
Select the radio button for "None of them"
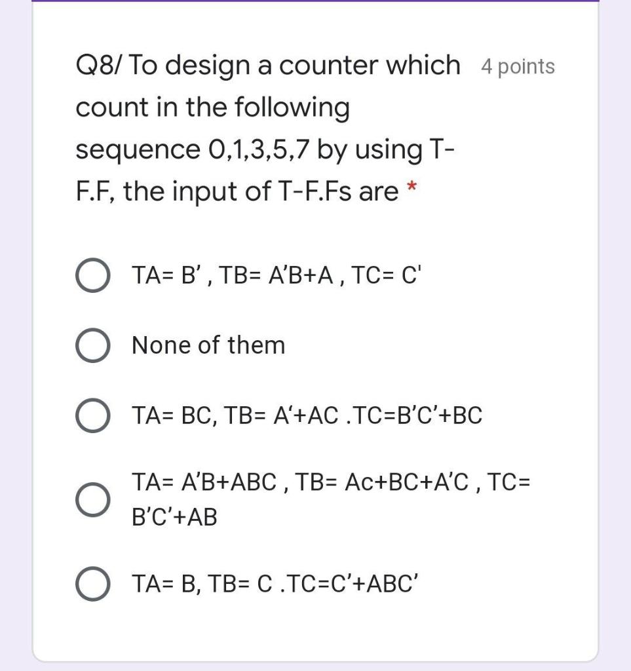click(x=94, y=344)
